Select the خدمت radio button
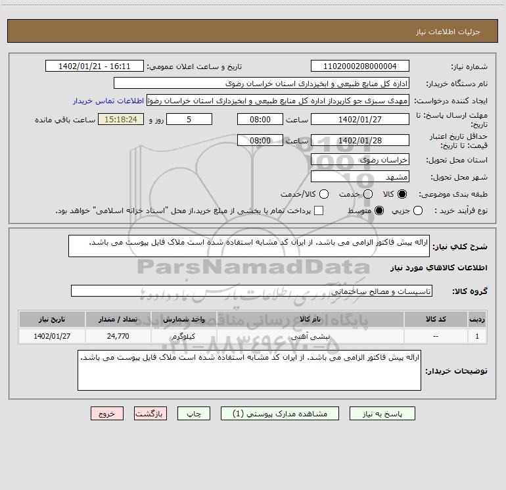 coord(368,194)
